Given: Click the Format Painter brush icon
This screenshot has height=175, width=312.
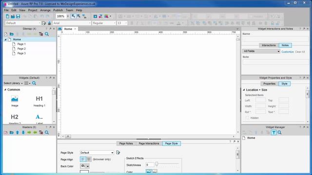Looking at the screenshot, I should (49, 23).
